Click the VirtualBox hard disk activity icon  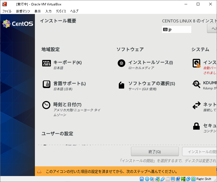[142, 179]
